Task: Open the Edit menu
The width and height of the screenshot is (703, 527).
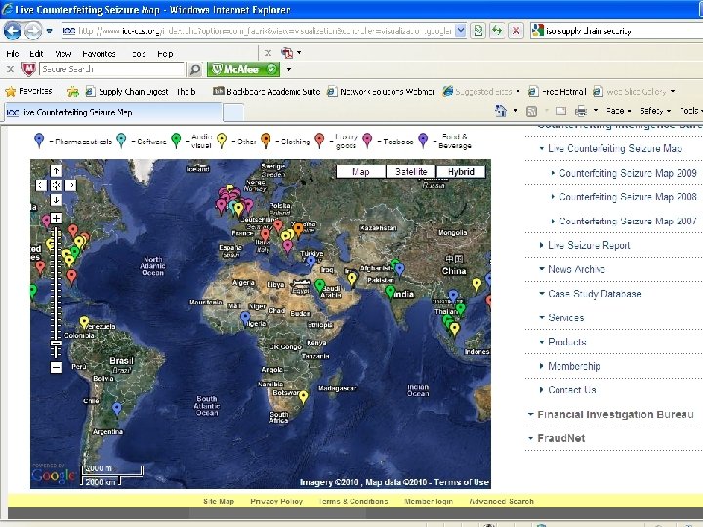Action: [36, 54]
